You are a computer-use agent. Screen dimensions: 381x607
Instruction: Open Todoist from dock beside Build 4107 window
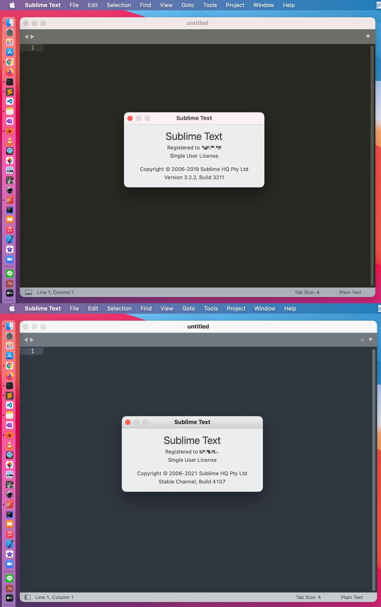[10, 504]
